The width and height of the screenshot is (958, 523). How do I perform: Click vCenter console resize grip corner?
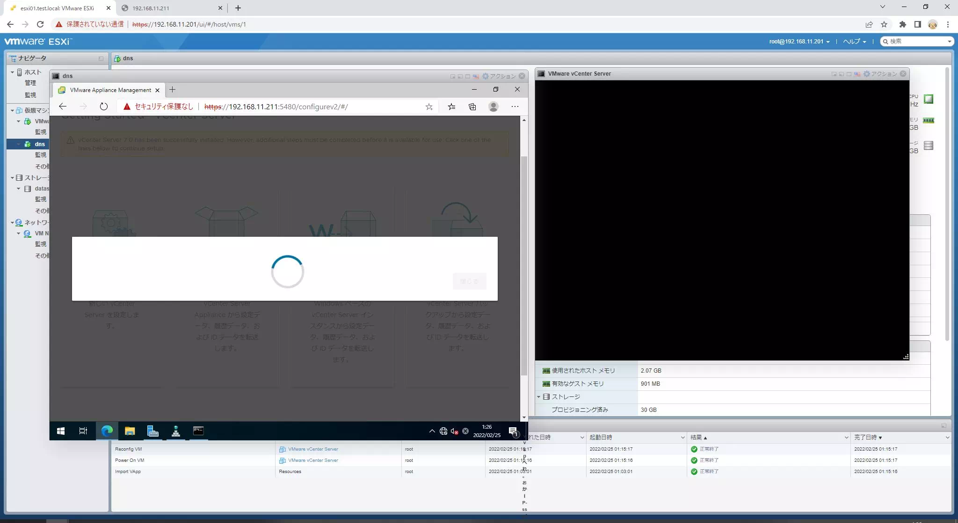point(906,357)
